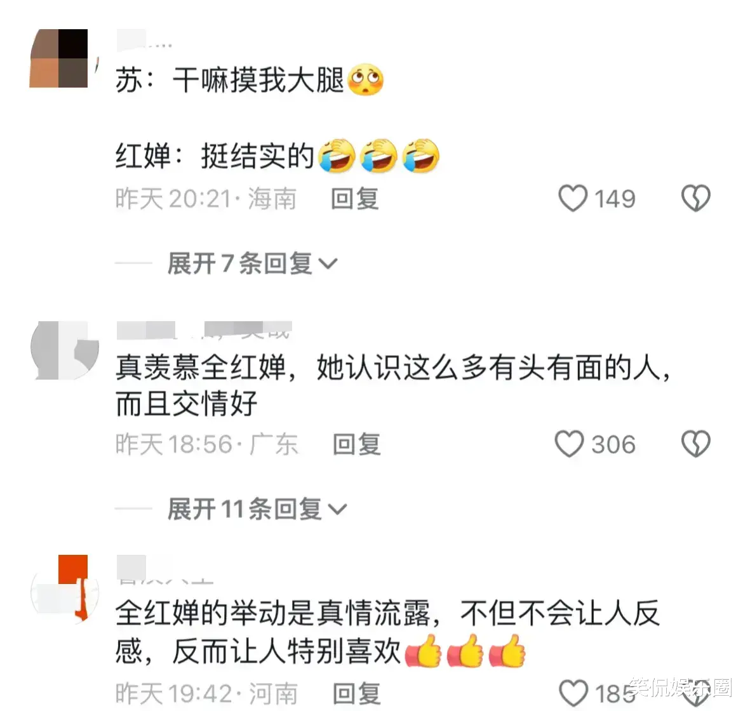Dislike the Guangdong comment via broken heart
Viewport: 743px width, 711px height.
pos(695,444)
